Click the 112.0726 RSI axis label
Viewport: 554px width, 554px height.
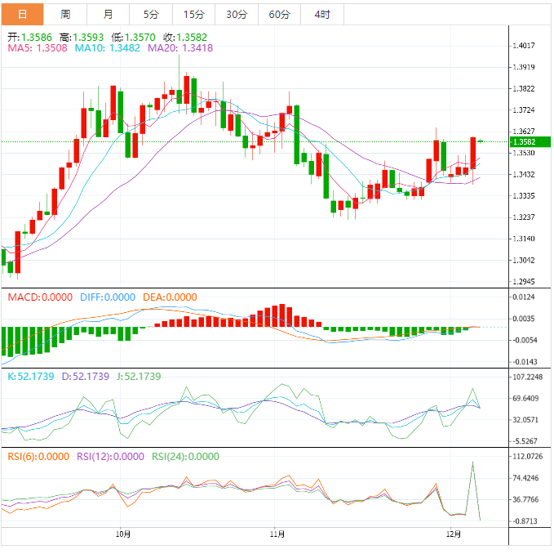pyautogui.click(x=528, y=457)
